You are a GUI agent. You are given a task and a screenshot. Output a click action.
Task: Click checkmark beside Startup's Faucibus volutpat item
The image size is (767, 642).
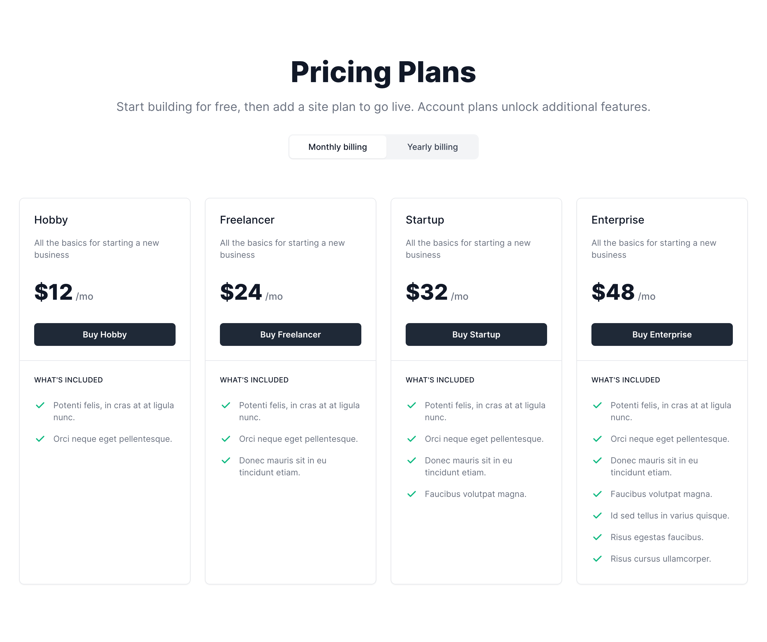tap(412, 494)
